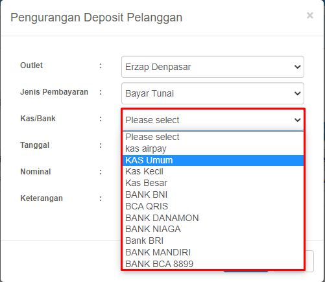Select 'BANK DANAMON' option
The width and height of the screenshot is (325, 282).
coord(213,218)
